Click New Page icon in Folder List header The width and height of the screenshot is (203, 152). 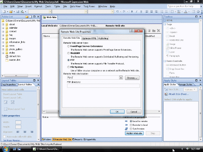click(x=30, y=17)
